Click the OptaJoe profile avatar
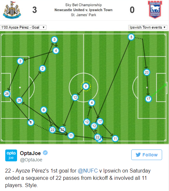The height and width of the screenshot is (191, 169). tap(11, 155)
